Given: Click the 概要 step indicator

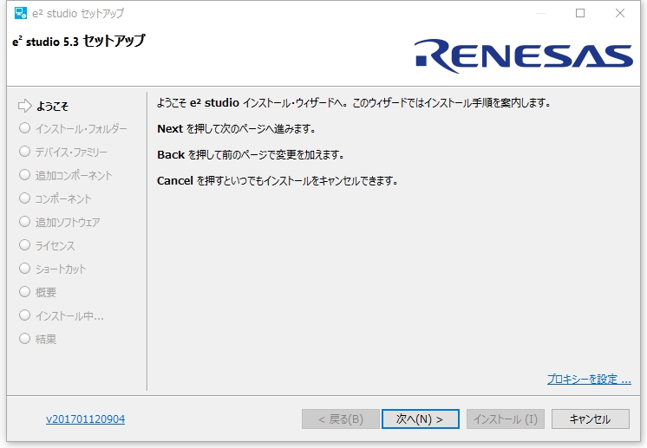Looking at the screenshot, I should (25, 292).
